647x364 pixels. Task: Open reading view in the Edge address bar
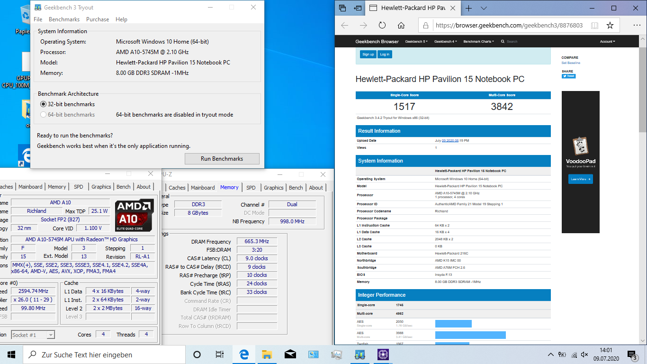(594, 25)
